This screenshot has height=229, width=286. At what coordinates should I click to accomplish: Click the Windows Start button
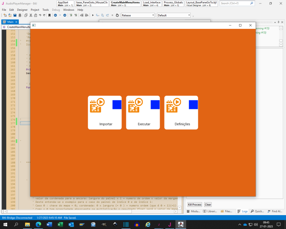[5, 224]
